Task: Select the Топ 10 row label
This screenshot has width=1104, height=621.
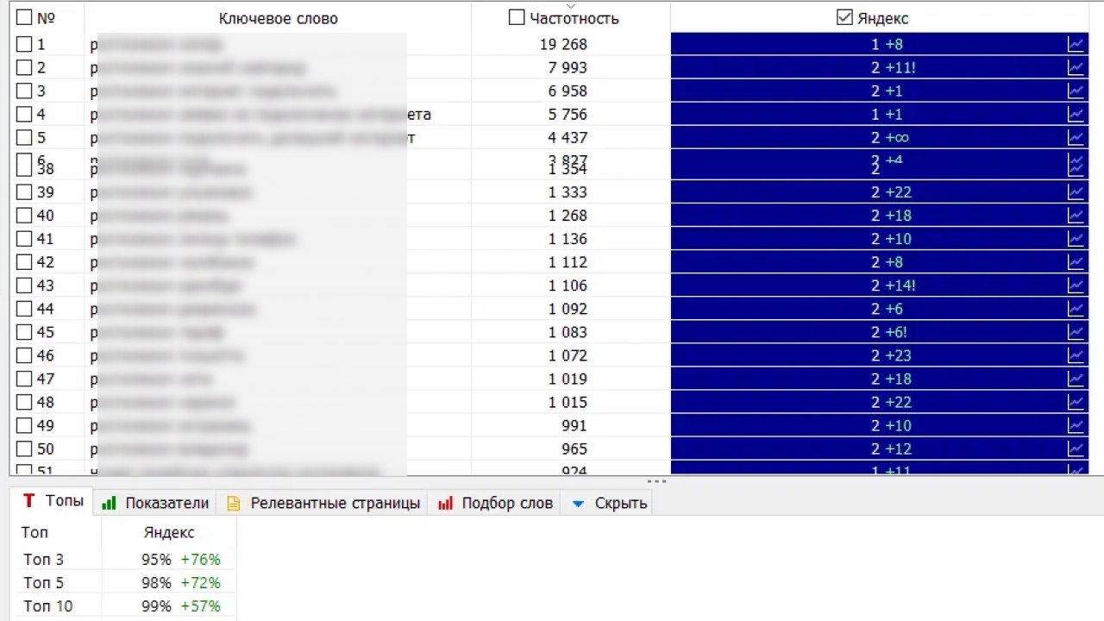Action: tap(47, 605)
